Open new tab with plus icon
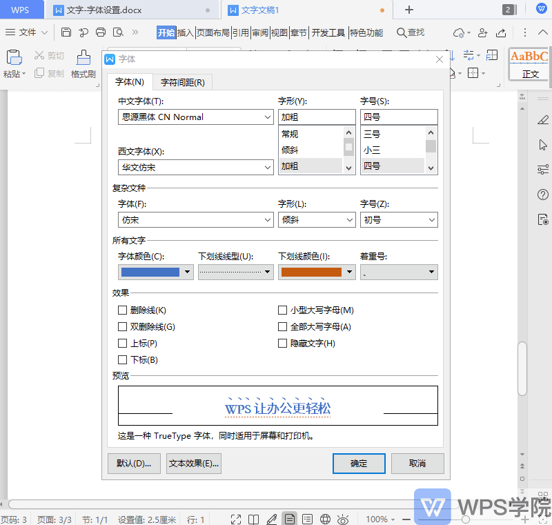This screenshot has width=552, height=525. coord(408,10)
